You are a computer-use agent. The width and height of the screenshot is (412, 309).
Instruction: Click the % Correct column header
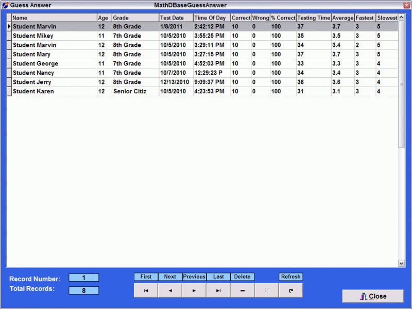(283, 18)
